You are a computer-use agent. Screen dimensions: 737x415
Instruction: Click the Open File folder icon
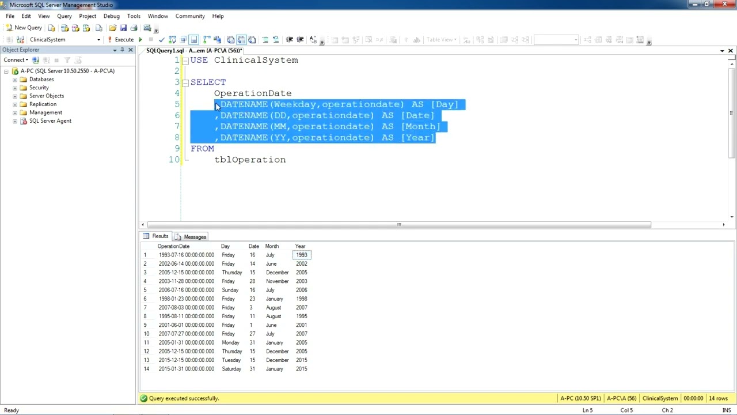point(112,28)
